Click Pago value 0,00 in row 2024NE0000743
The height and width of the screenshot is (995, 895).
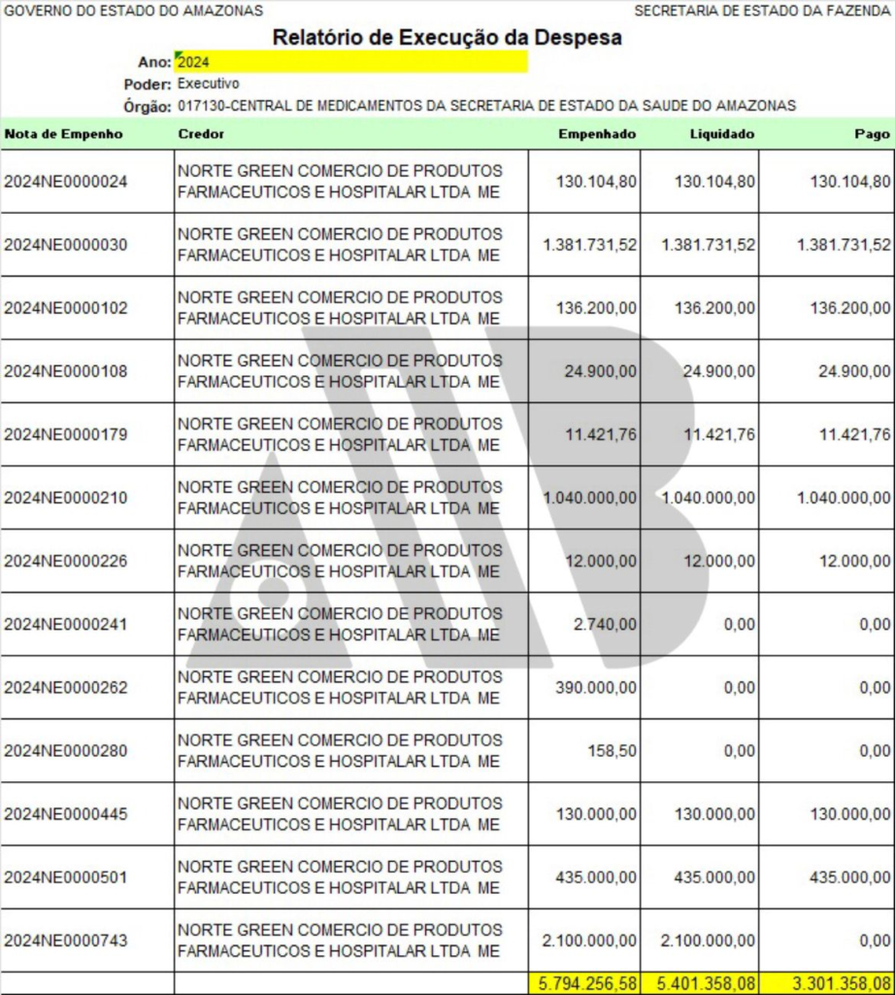875,940
